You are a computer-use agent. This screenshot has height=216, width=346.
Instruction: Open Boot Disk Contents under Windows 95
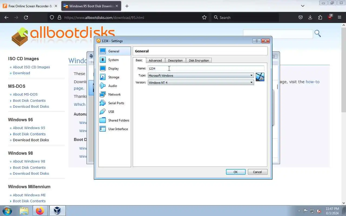[x=29, y=134]
